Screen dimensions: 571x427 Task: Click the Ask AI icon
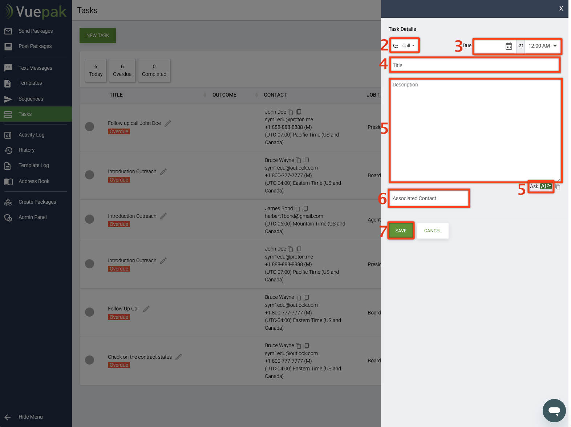pyautogui.click(x=546, y=186)
